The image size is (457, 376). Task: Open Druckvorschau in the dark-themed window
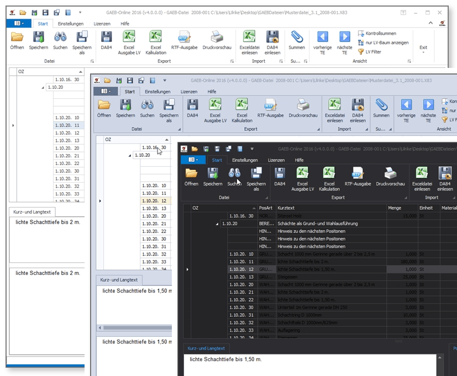(x=390, y=173)
